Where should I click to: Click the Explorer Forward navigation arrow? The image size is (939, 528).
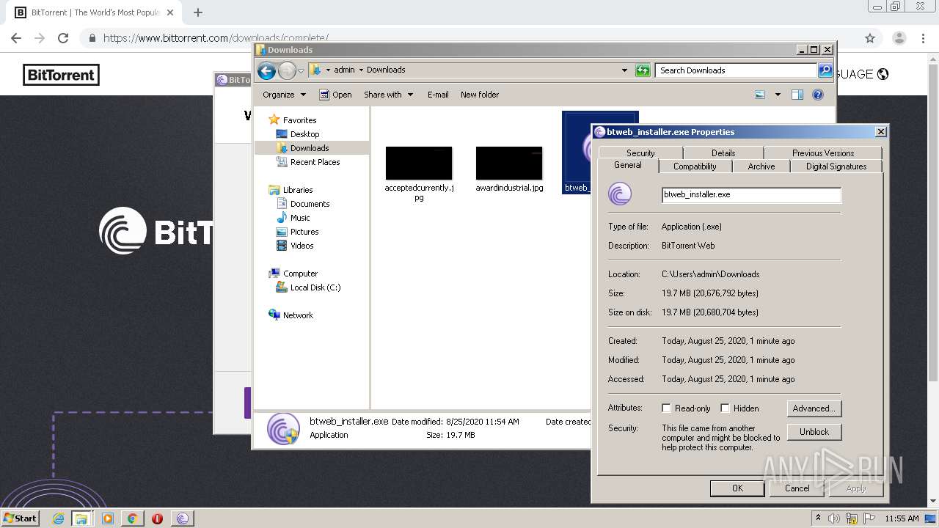point(287,70)
